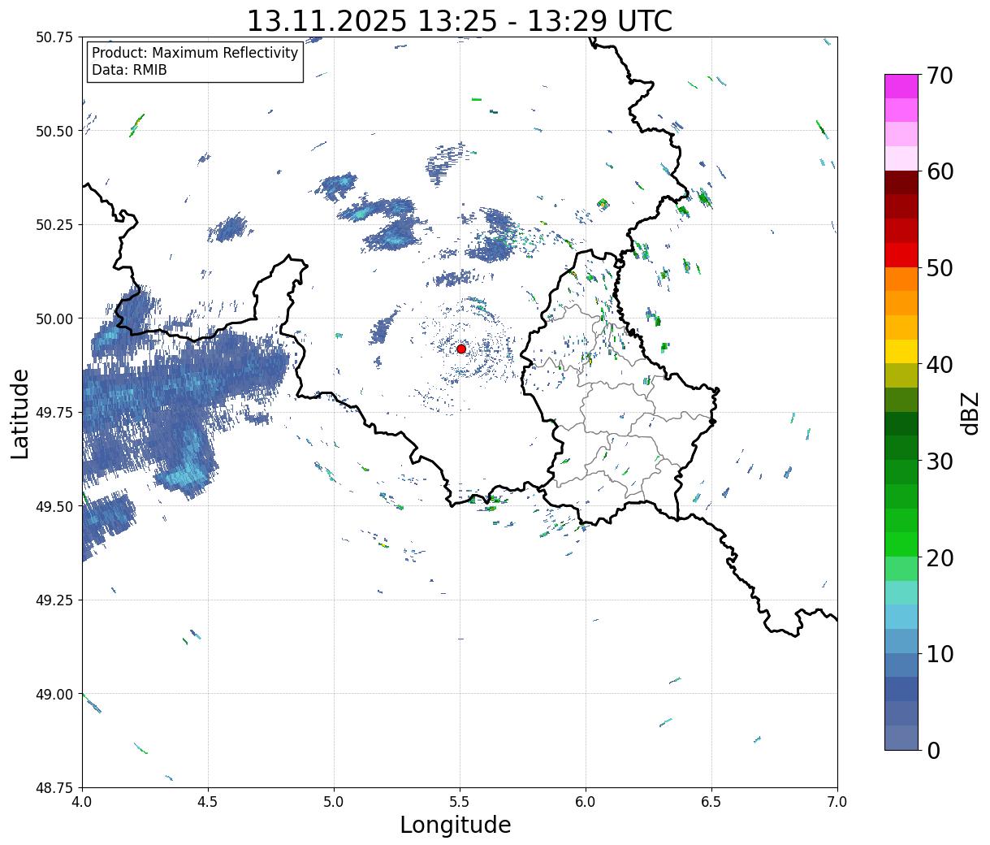Click the orange colorbar band above 50

[901, 279]
